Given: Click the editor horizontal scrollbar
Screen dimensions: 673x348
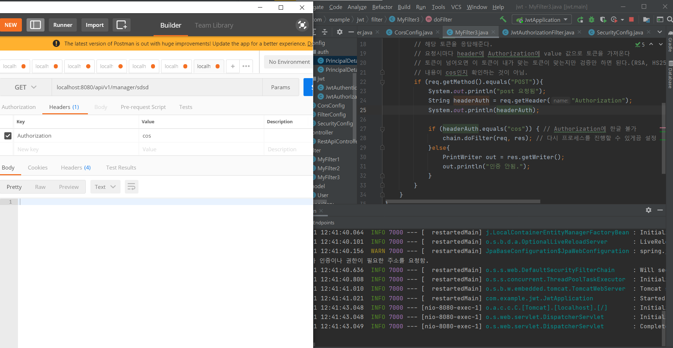Looking at the screenshot, I should 463,201.
